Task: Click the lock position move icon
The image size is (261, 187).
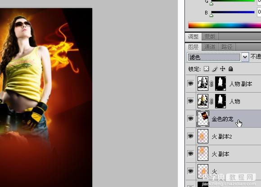Action: pos(223,69)
